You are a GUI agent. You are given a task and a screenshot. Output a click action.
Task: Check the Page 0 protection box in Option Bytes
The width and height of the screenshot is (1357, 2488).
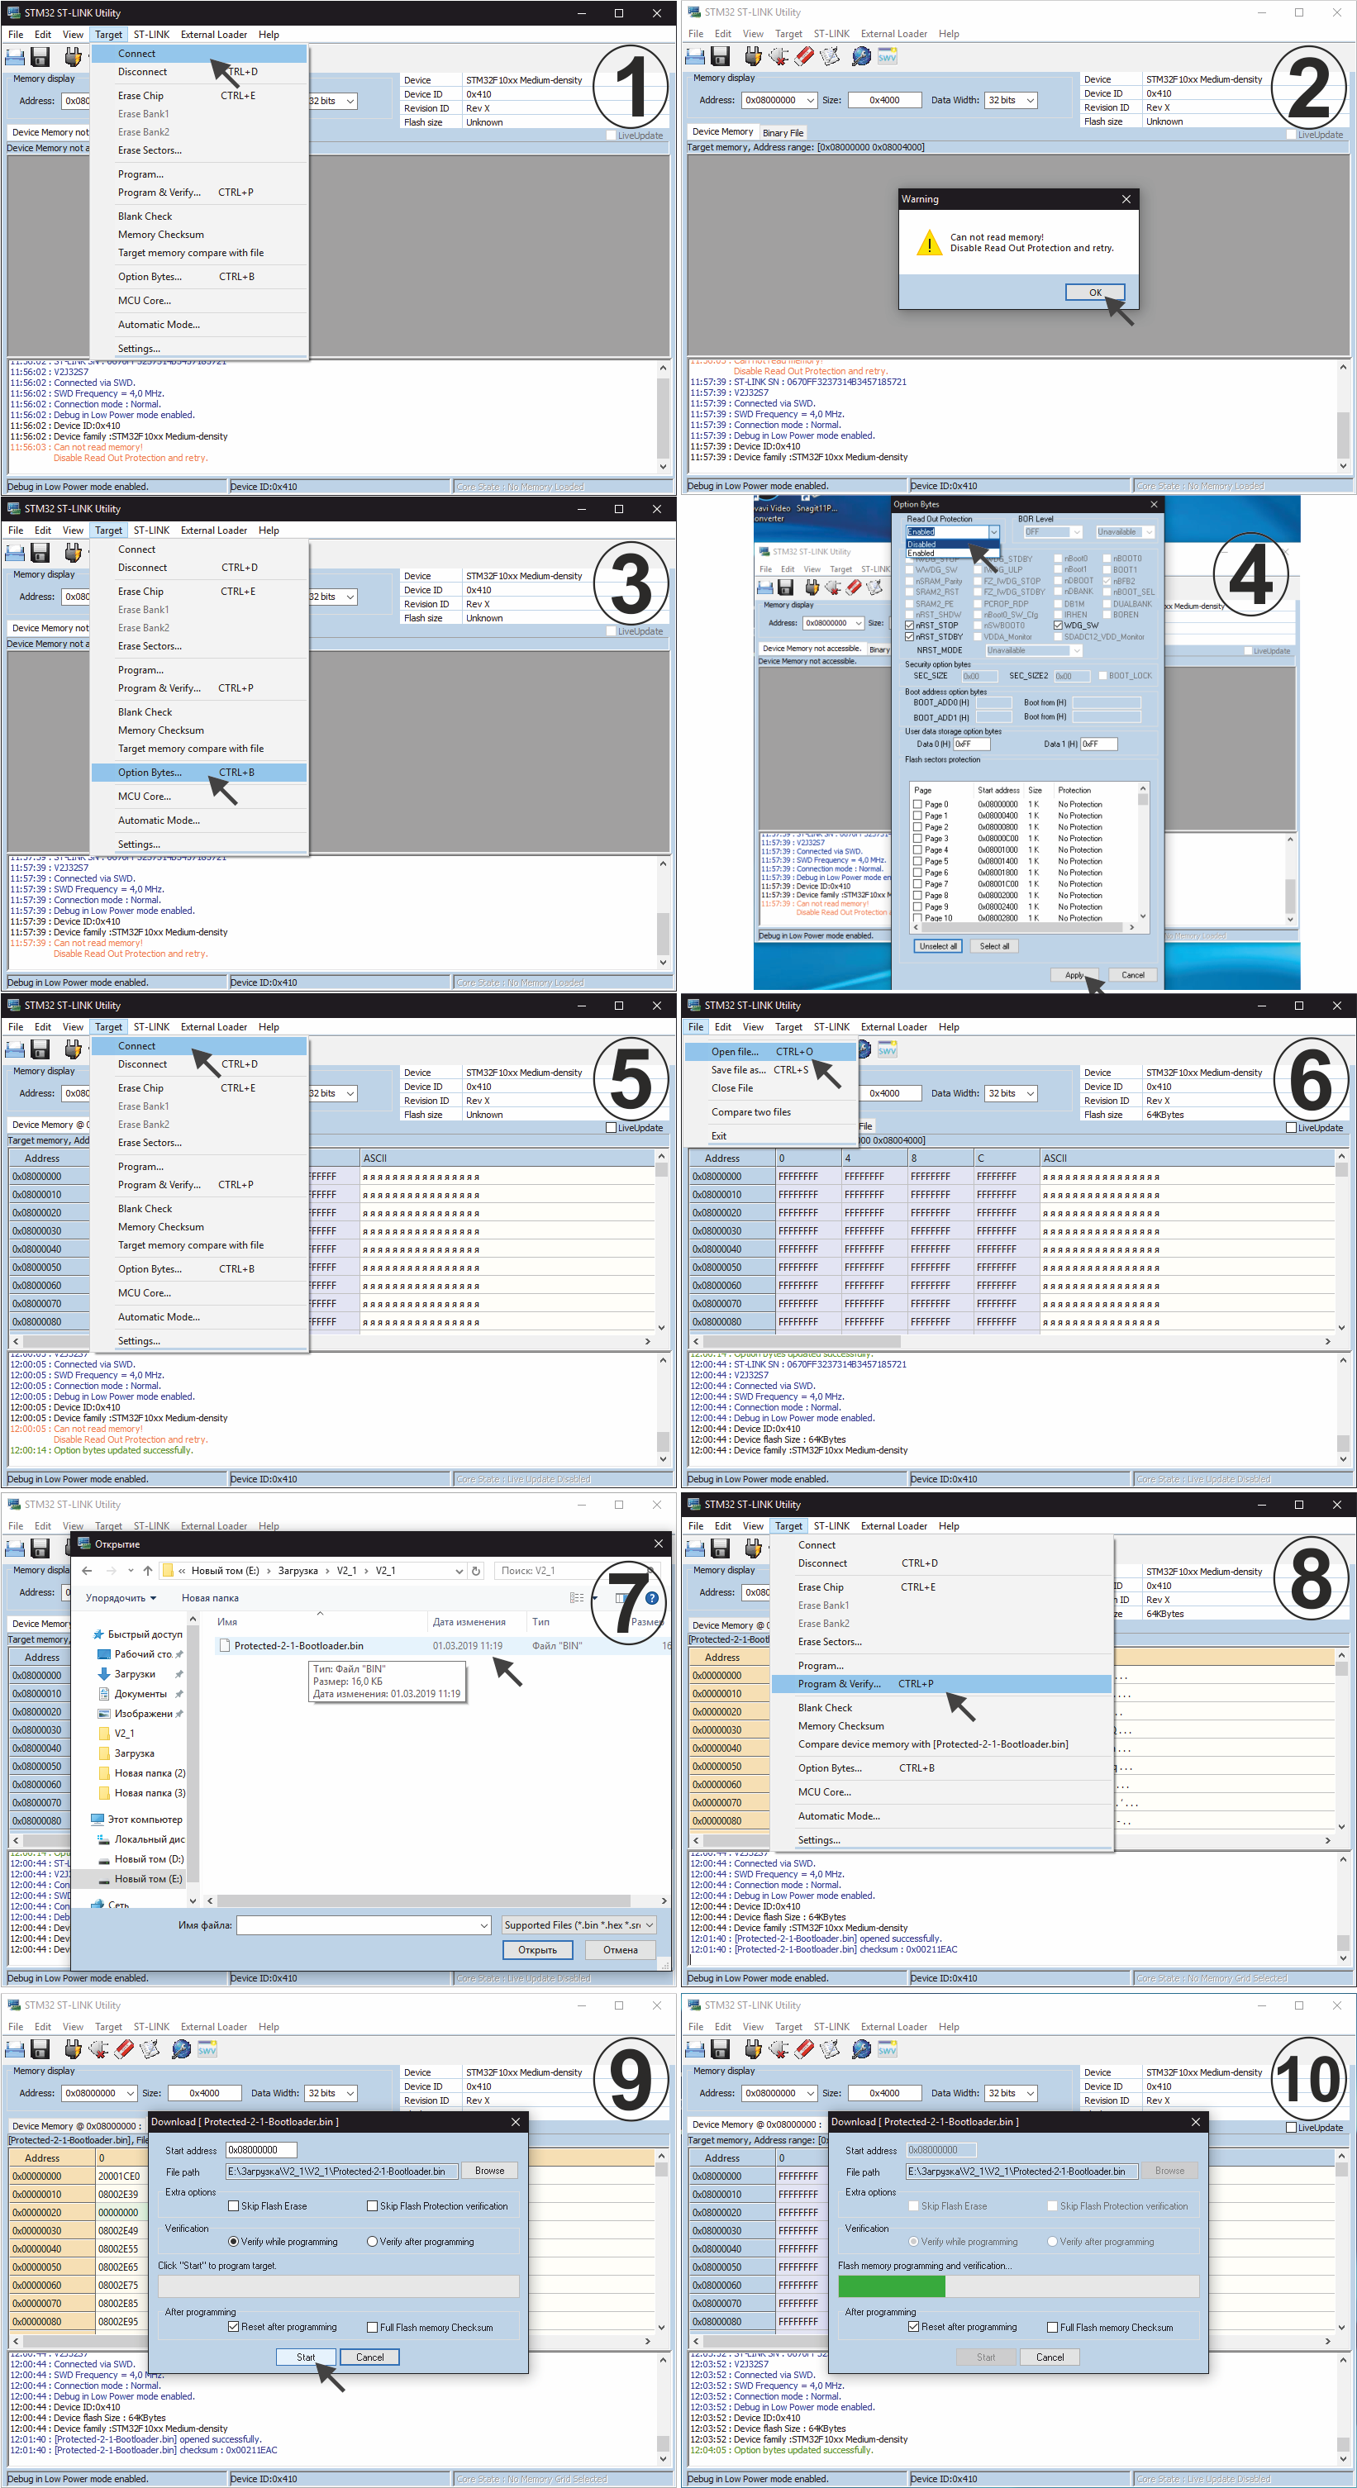(x=917, y=803)
